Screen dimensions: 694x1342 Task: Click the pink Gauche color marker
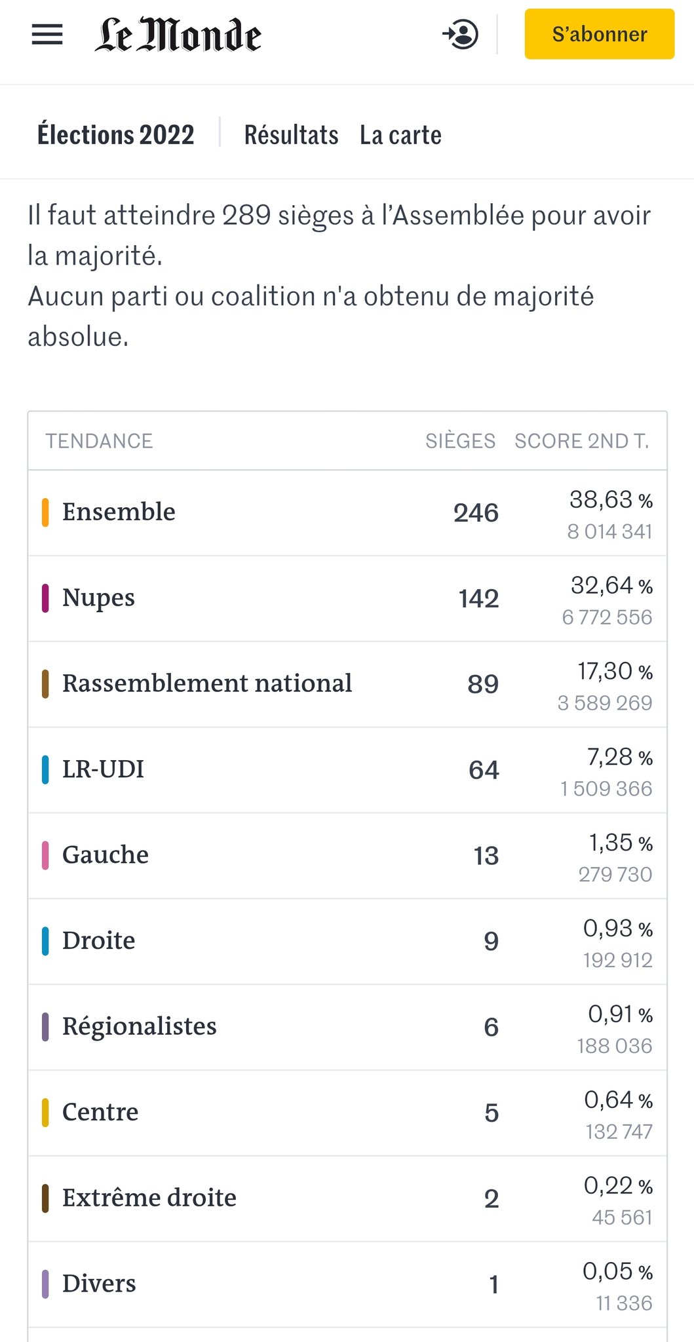pyautogui.click(x=45, y=855)
